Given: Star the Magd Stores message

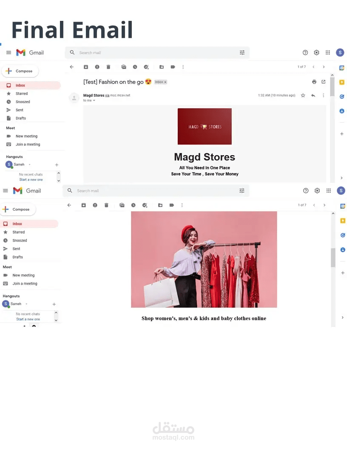Looking at the screenshot, I should coord(303,95).
